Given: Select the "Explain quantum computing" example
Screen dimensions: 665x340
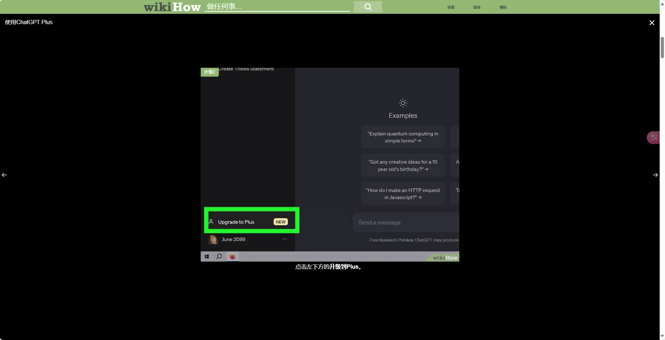Looking at the screenshot, I should 403,137.
